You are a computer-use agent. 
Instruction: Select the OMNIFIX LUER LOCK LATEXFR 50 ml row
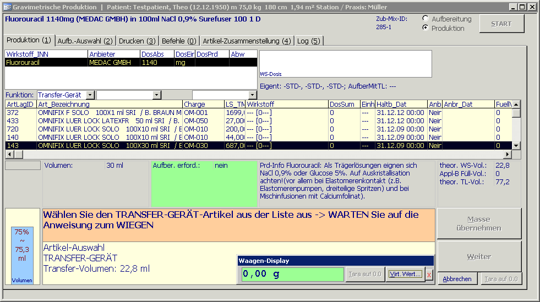pyautogui.click(x=110, y=120)
